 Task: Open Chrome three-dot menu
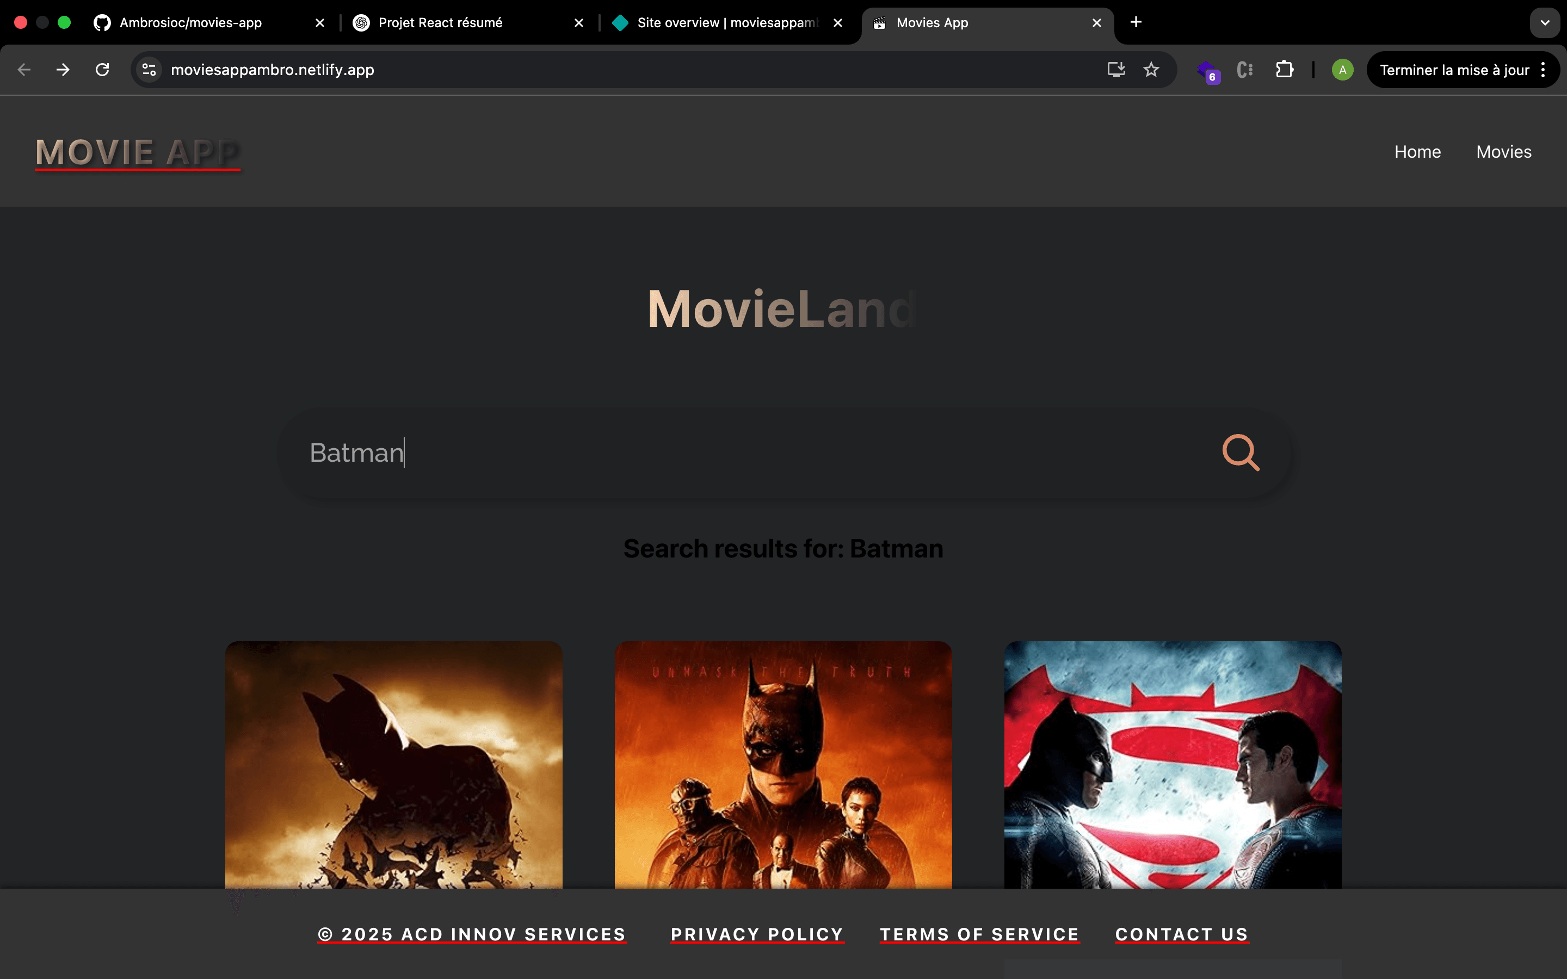coord(1543,70)
